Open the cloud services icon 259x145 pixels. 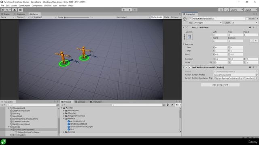(x=15, y=10)
